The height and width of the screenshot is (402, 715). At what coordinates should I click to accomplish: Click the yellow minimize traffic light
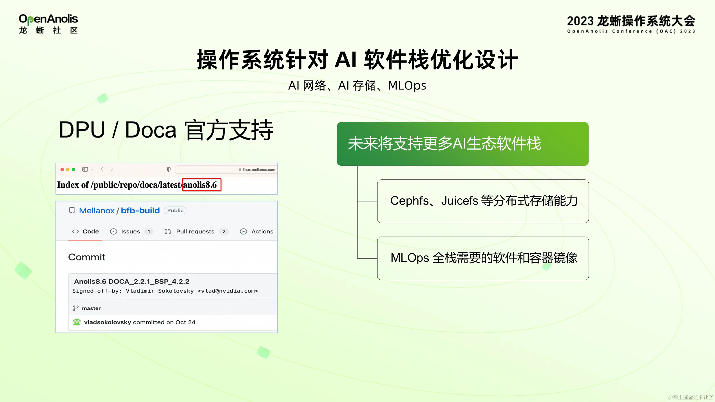(68, 169)
